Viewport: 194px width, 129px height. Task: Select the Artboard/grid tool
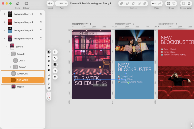click(55, 64)
